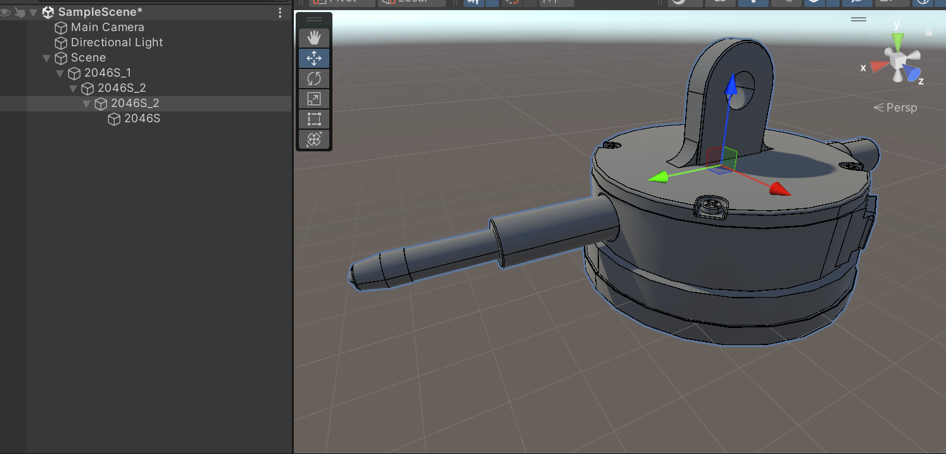
Task: Toggle scene picking hand icon for SampleScene
Action: (x=20, y=12)
